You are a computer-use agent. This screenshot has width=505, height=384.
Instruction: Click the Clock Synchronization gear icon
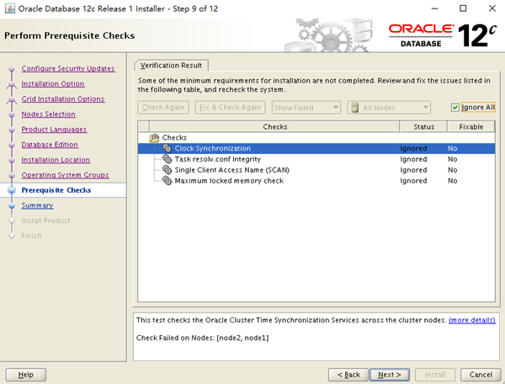pos(167,148)
